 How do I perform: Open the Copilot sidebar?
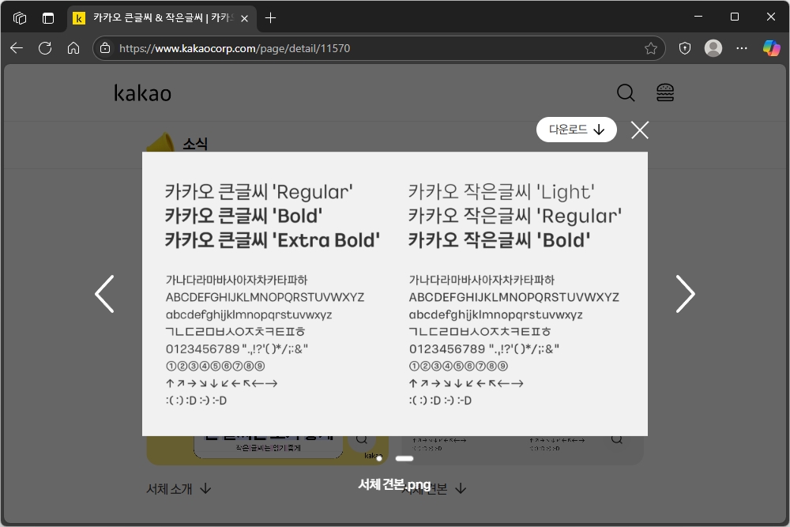(x=771, y=48)
